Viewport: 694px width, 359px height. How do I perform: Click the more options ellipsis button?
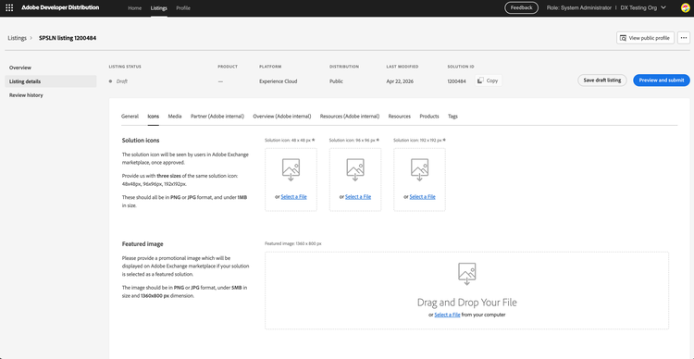pyautogui.click(x=684, y=38)
